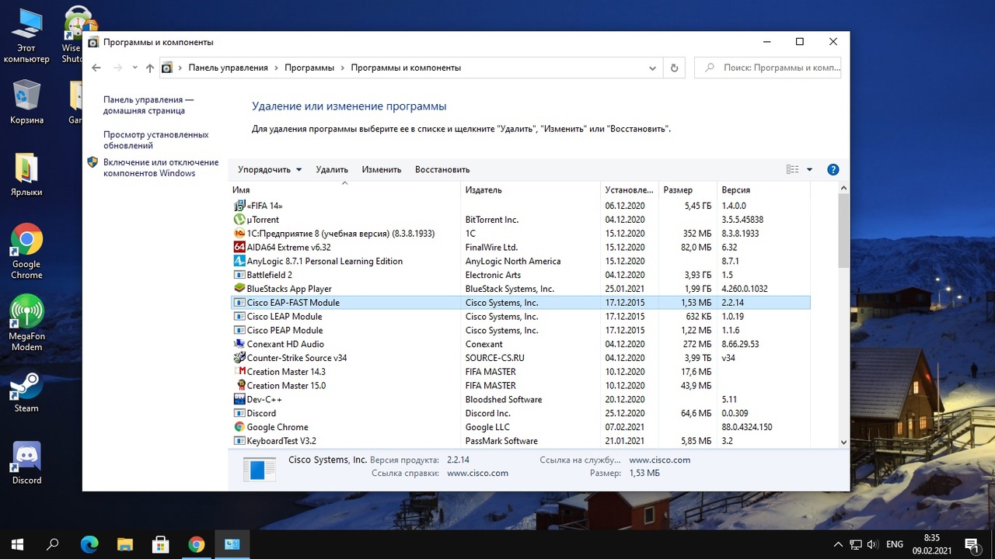Click the refresh button next to address bar
The width and height of the screenshot is (995, 559).
(x=674, y=68)
